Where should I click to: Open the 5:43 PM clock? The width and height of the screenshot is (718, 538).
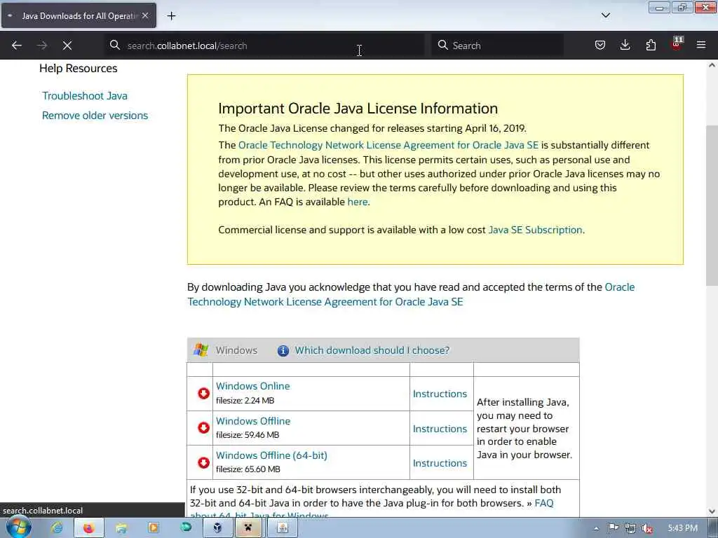pos(682,528)
